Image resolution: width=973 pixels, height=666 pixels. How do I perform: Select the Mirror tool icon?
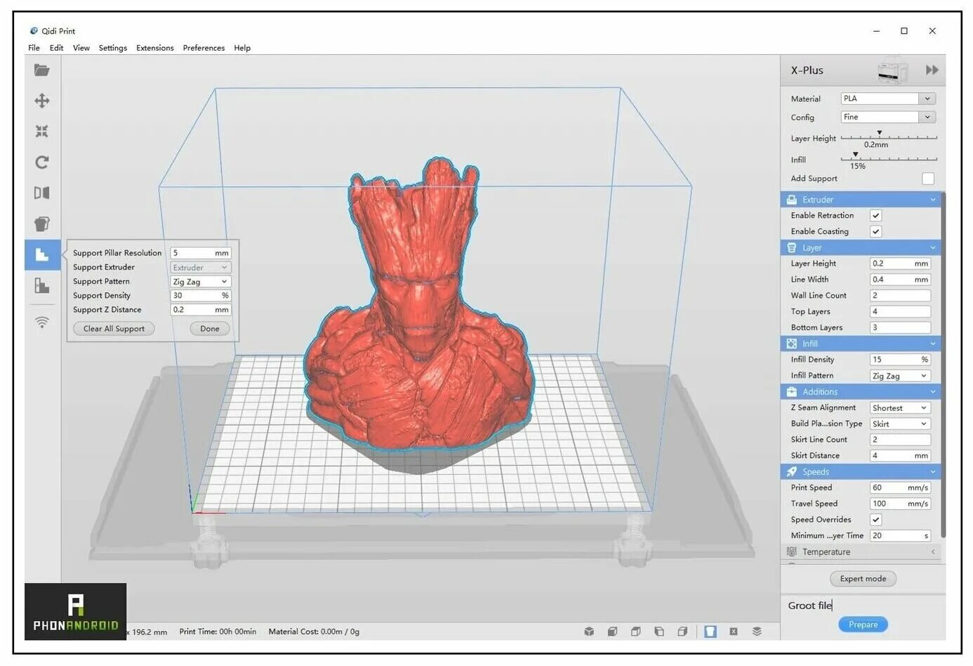(x=42, y=193)
